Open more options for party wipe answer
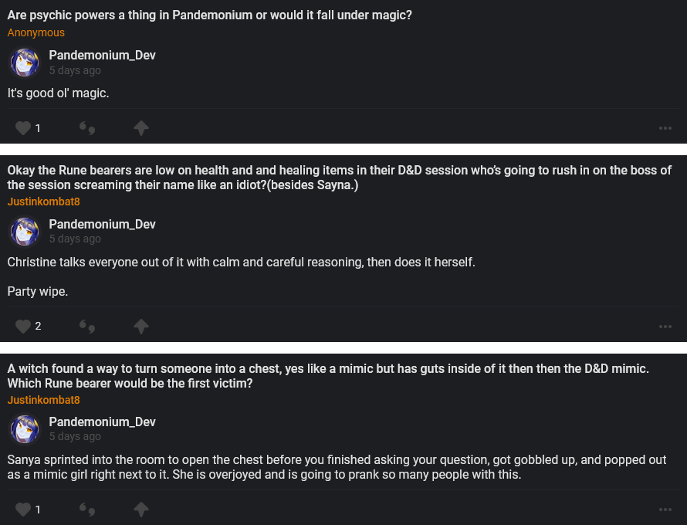This screenshot has height=525, width=687. 665,327
